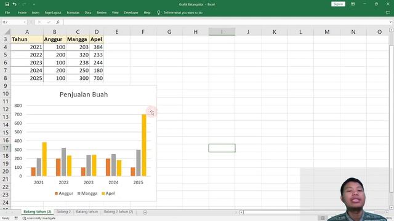Click the Undo arrow icon
The width and height of the screenshot is (394, 221).
14,4
